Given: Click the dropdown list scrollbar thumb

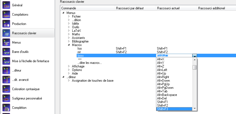Looking at the screenshot, I should 195,67.
